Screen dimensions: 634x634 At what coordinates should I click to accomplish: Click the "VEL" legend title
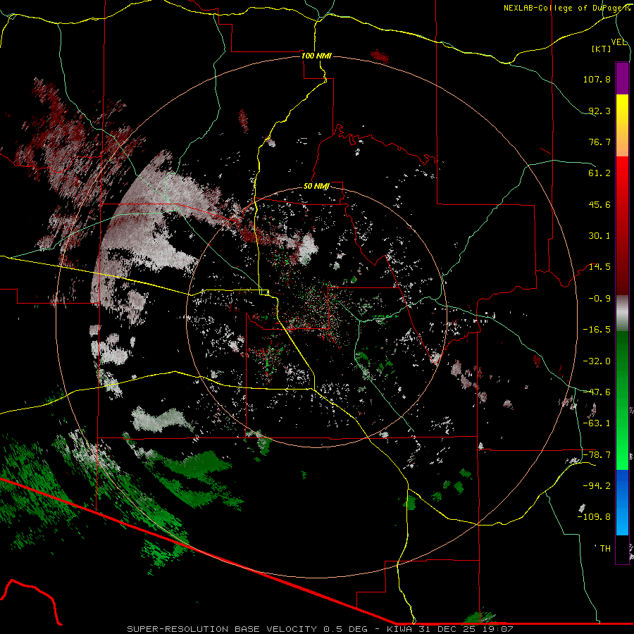(619, 42)
